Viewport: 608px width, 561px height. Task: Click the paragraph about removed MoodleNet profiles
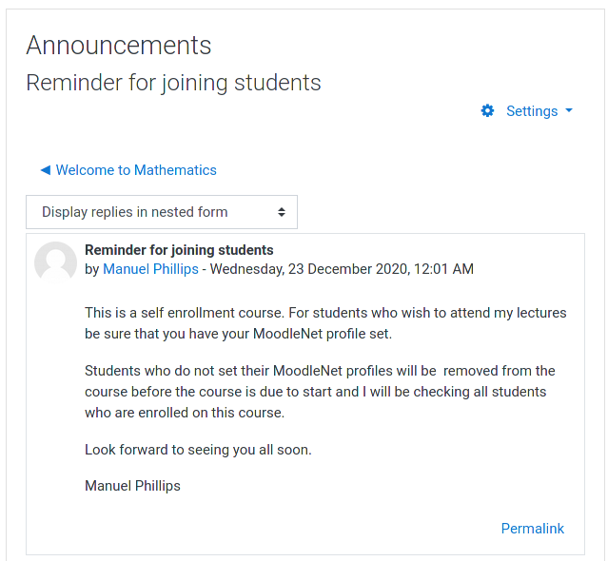320,392
